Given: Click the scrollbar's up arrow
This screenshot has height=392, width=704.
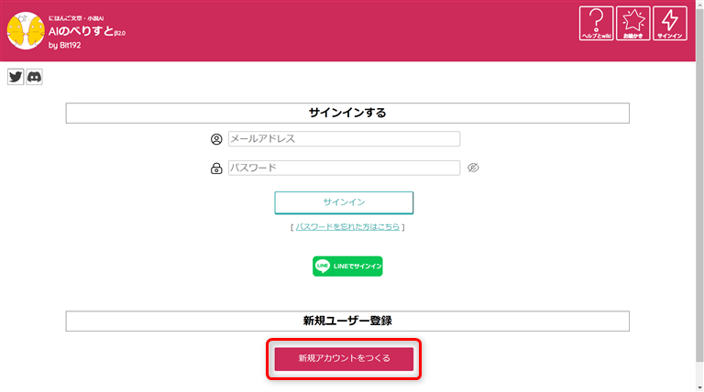Looking at the screenshot, I should point(698,5).
